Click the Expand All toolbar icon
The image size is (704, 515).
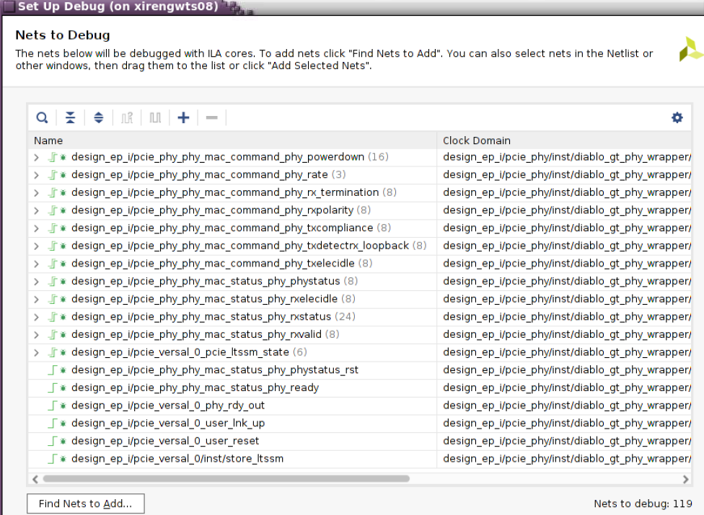(99, 118)
